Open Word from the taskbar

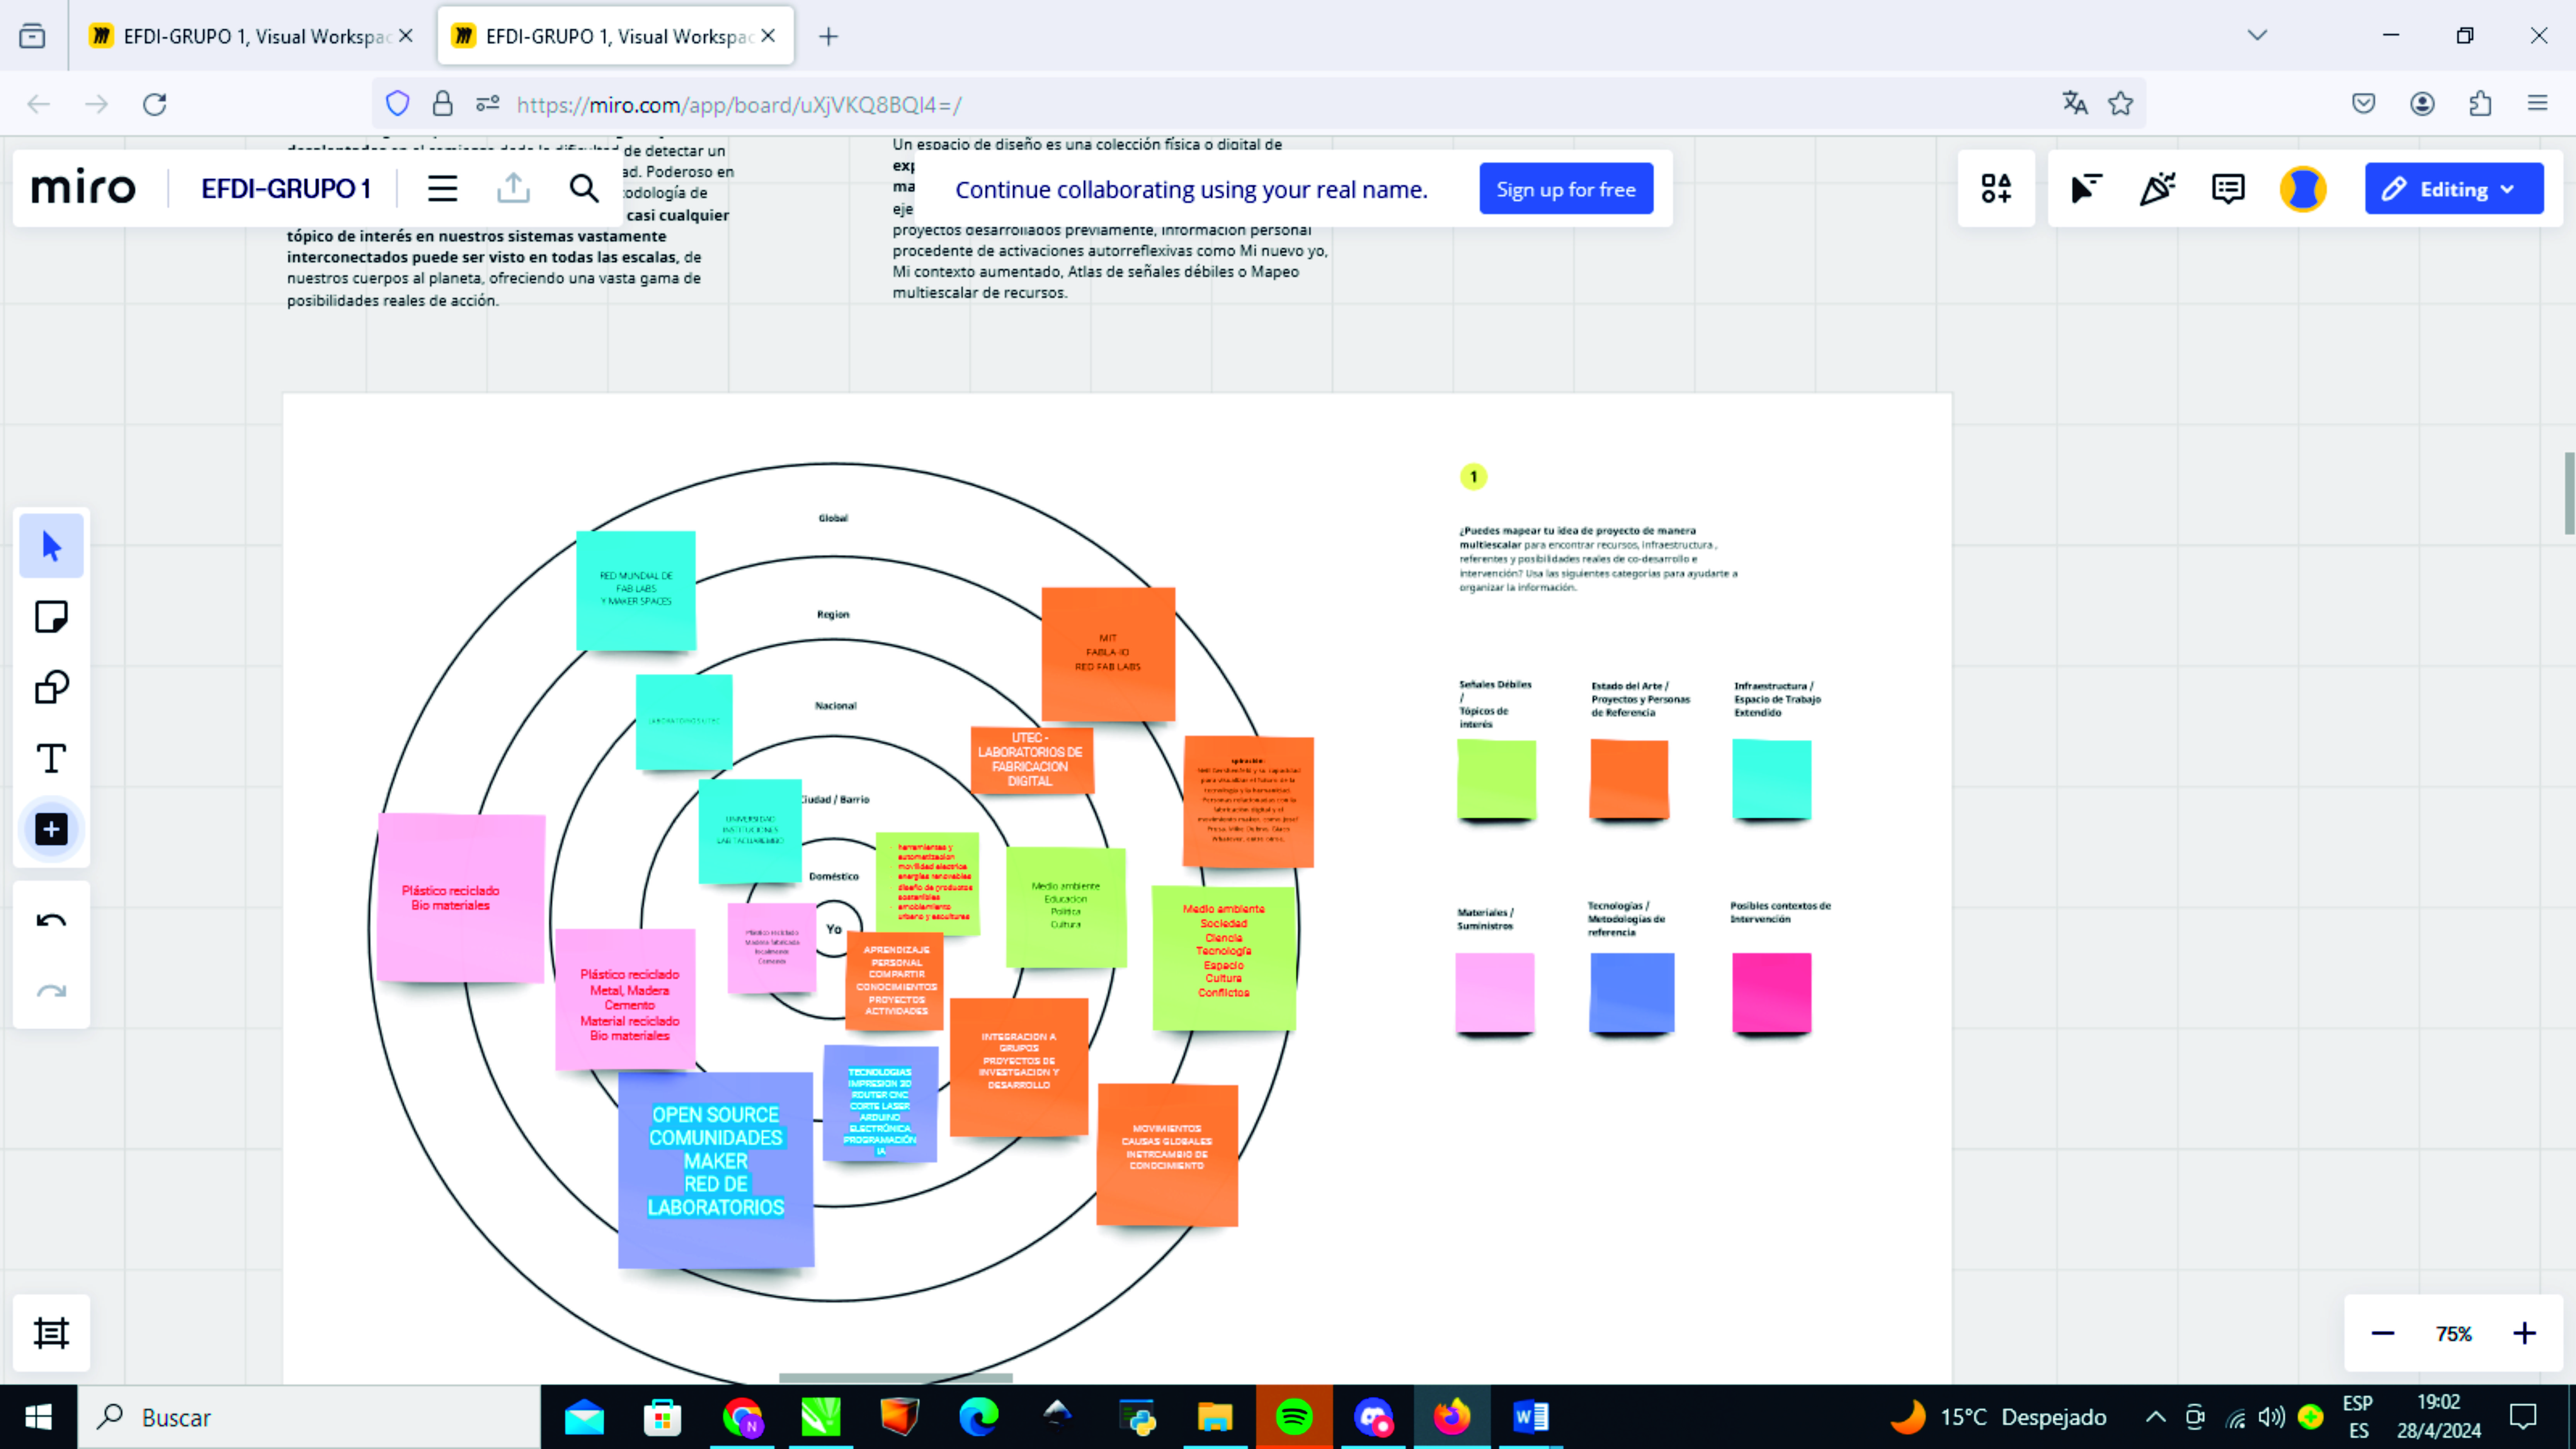[x=1529, y=1417]
